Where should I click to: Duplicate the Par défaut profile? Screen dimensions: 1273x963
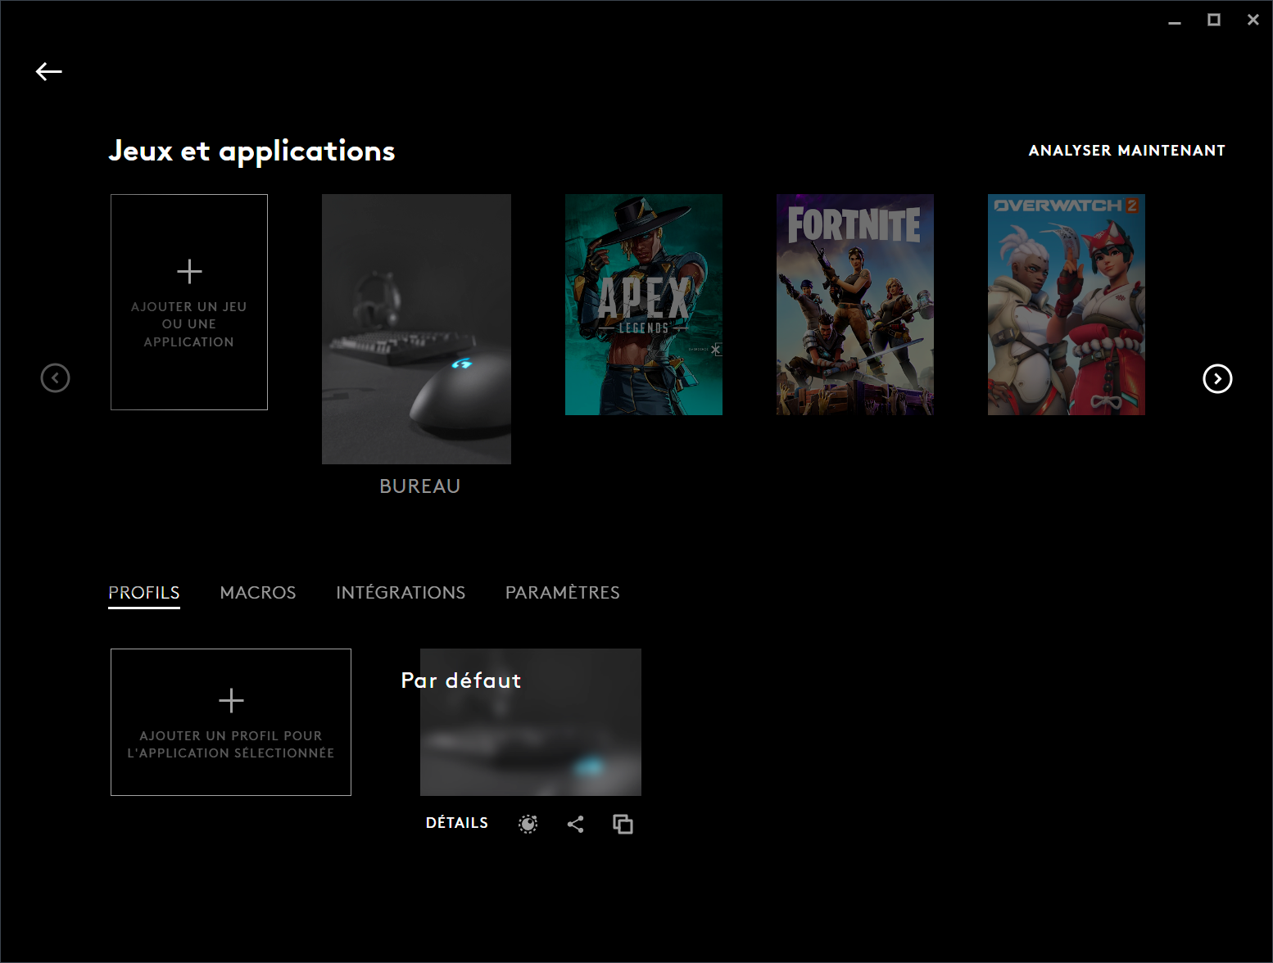(623, 824)
